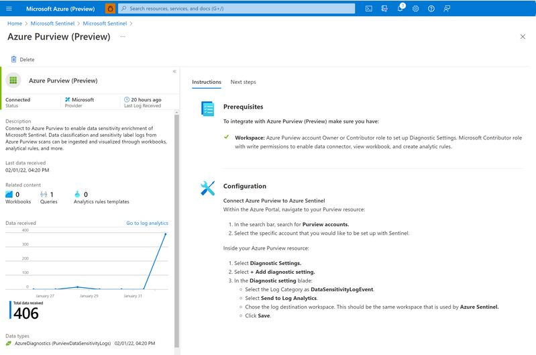Open the ellipsis more options beside the title

[x=123, y=36]
